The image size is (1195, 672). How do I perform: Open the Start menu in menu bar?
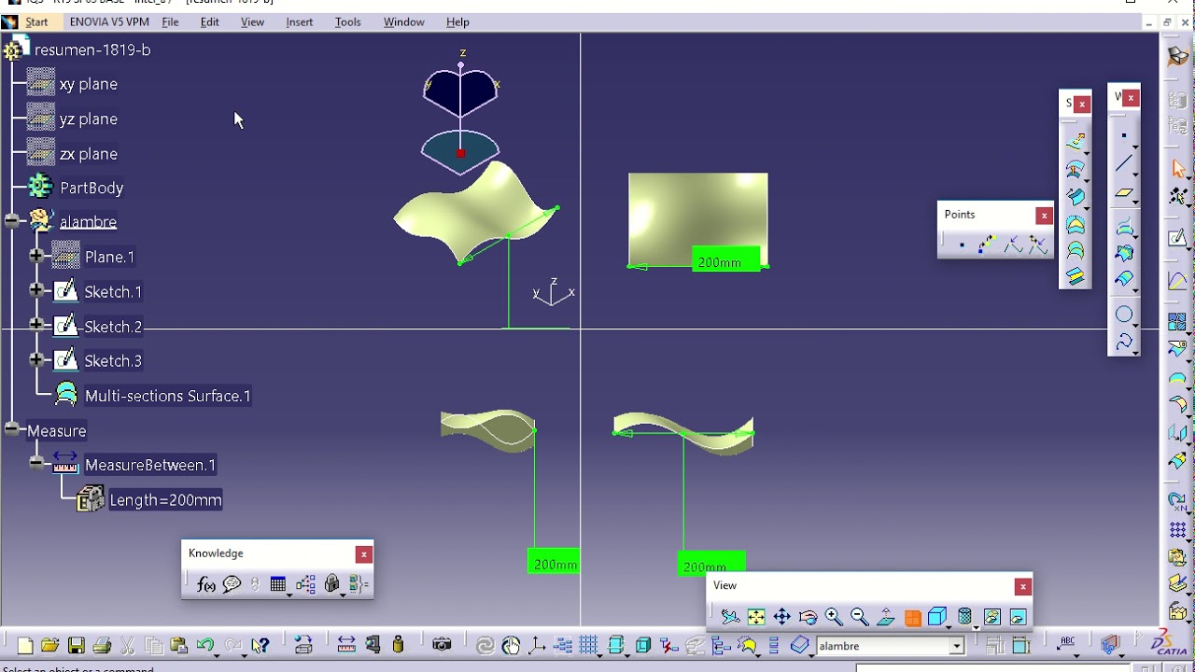[36, 21]
